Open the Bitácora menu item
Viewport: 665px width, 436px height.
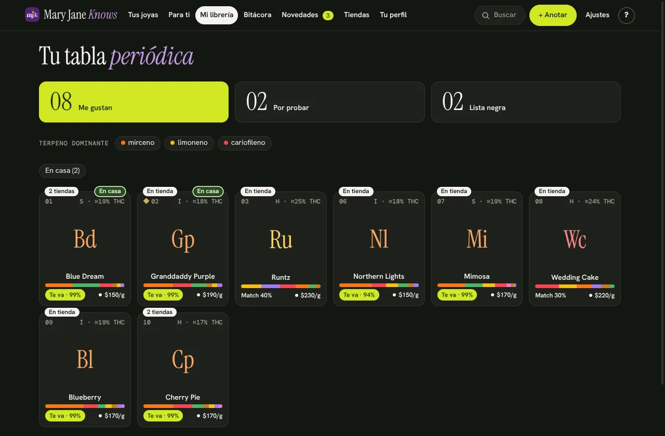coord(258,15)
